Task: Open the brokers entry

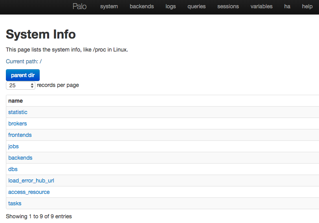Action: pyautogui.click(x=18, y=123)
